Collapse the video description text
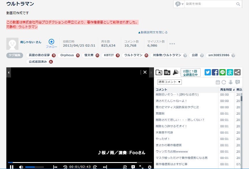 [x=153, y=32]
